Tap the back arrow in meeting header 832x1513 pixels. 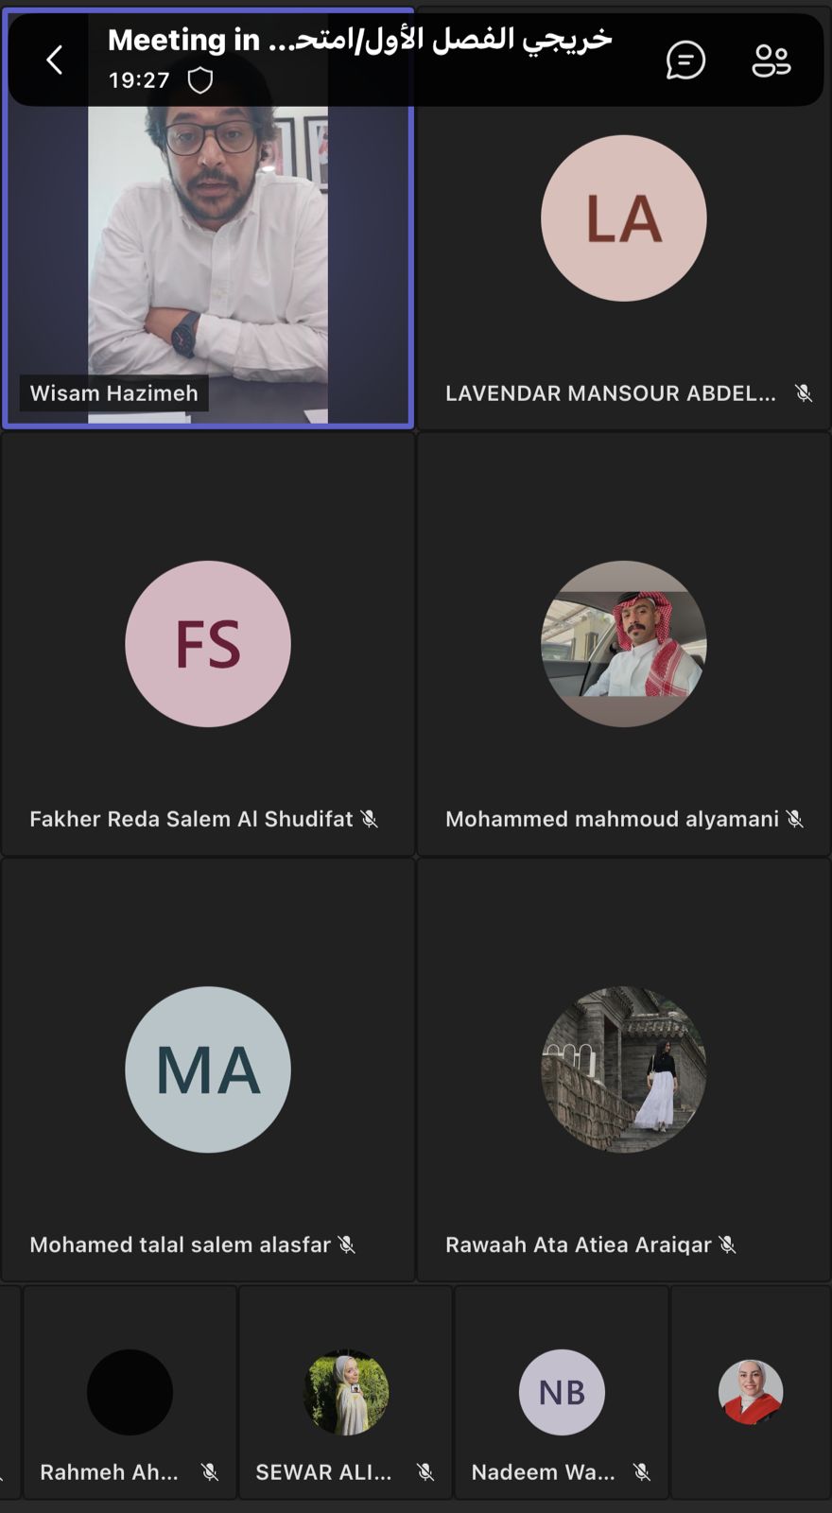pos(54,61)
